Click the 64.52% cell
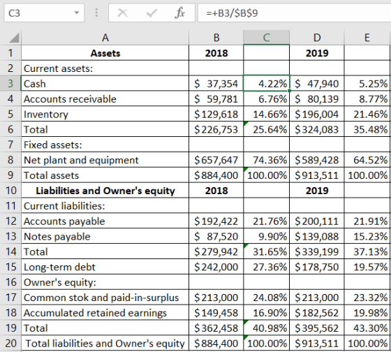This screenshot has width=391, height=352. 367,160
